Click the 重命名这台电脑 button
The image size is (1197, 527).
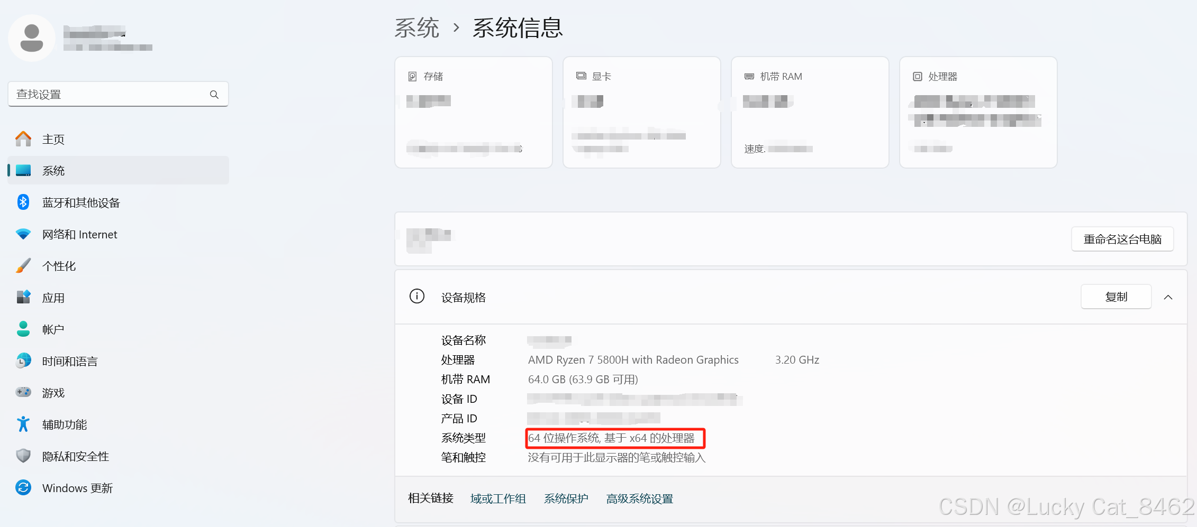[x=1122, y=239]
